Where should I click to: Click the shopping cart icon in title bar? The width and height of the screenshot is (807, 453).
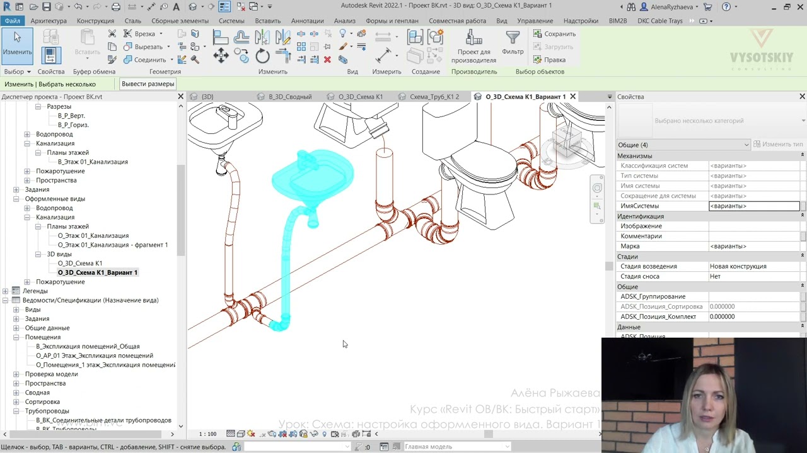pos(707,7)
